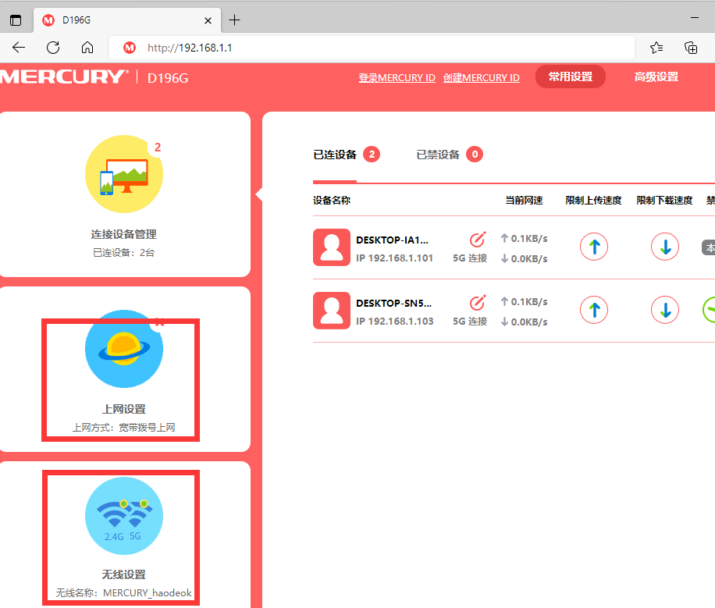
Task: Click the connected device count badge 2
Action: [372, 155]
